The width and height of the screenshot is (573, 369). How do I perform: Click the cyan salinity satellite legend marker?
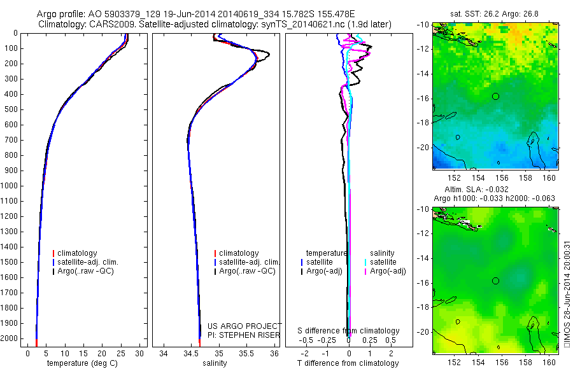(x=365, y=262)
